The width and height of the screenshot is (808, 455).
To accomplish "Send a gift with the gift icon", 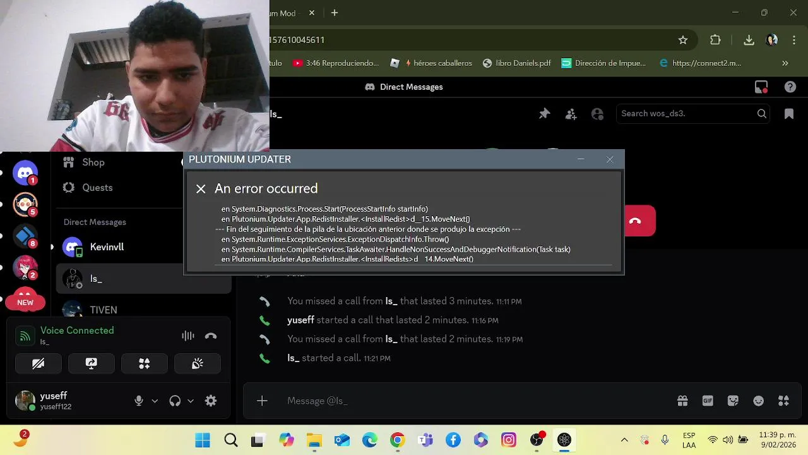I will [682, 401].
